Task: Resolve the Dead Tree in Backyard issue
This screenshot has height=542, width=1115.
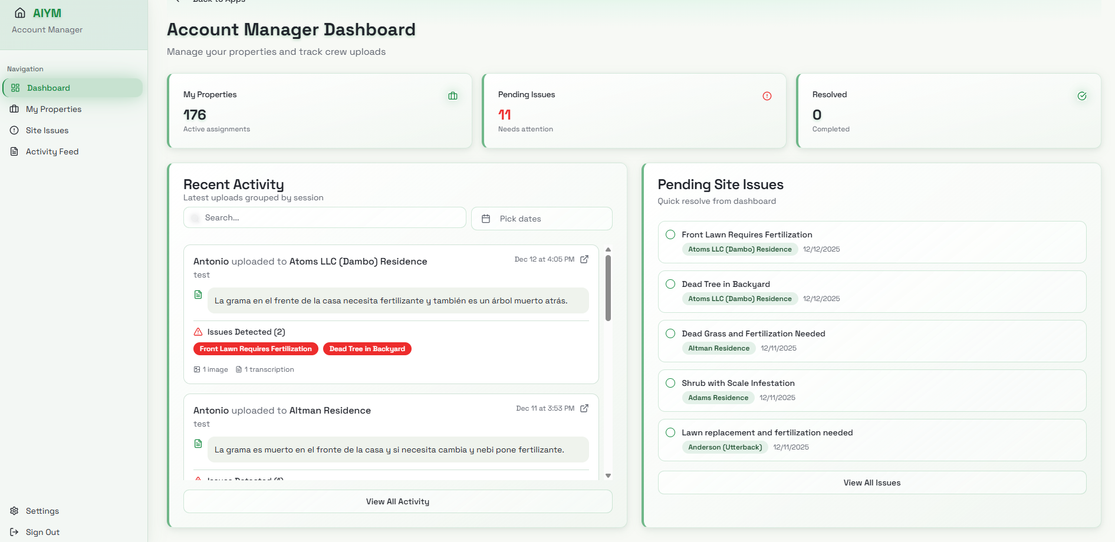Action: coord(670,284)
